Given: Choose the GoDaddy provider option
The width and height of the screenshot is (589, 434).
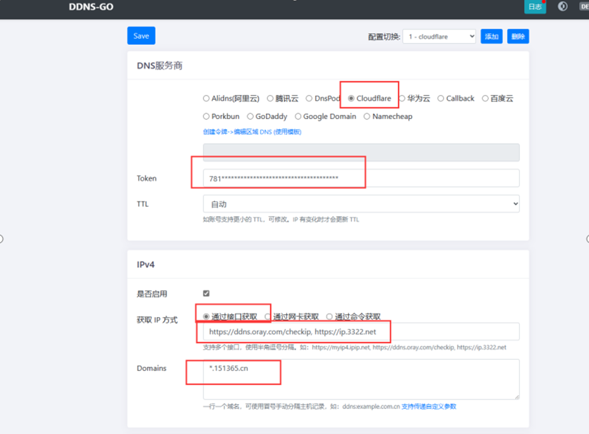Looking at the screenshot, I should coord(250,116).
